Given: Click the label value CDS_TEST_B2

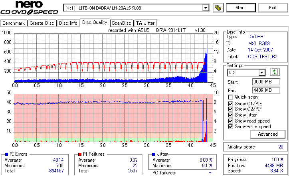Looking at the screenshot, I should pos(263,57).
